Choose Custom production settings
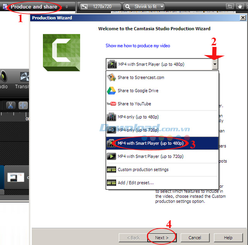 [x=162, y=169]
